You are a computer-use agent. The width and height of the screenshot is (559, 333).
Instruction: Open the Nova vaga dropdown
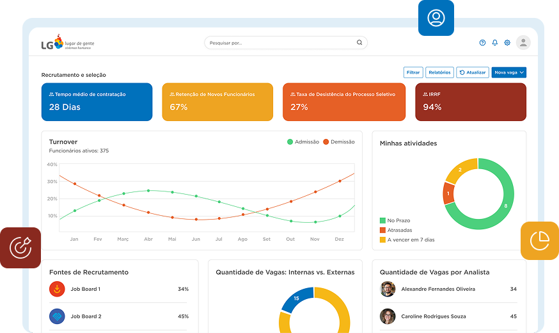tap(509, 73)
